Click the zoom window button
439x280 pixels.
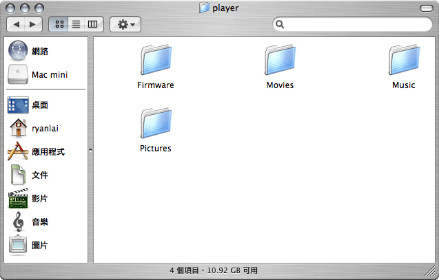point(39,8)
